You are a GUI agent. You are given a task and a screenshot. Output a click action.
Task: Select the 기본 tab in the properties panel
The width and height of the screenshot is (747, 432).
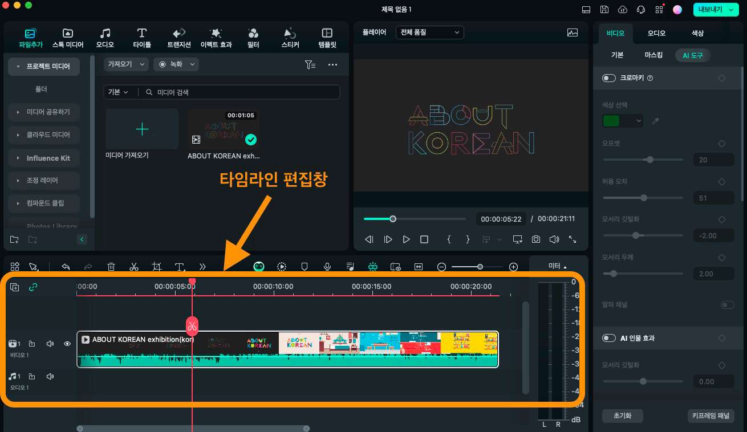617,55
